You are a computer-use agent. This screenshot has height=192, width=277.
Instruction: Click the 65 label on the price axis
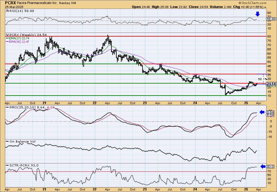click(269, 49)
